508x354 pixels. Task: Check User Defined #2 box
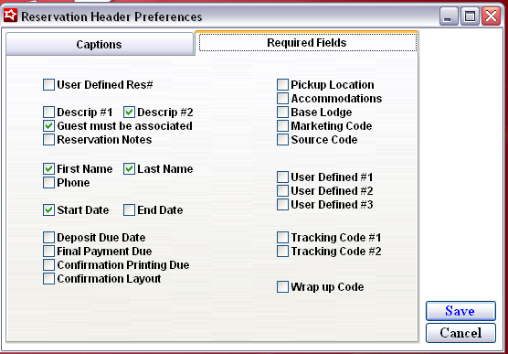click(x=282, y=191)
